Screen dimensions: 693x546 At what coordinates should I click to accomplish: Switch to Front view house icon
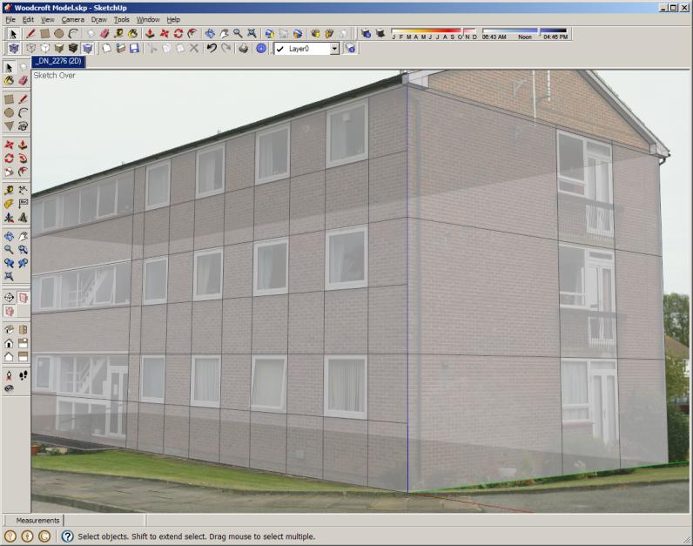coord(9,343)
